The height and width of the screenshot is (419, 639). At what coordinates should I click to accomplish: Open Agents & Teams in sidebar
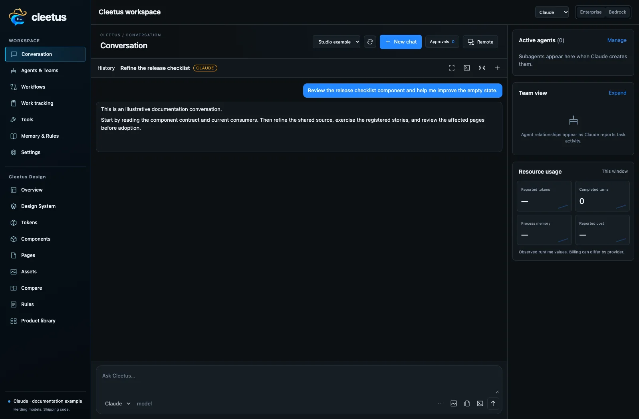coord(45,71)
